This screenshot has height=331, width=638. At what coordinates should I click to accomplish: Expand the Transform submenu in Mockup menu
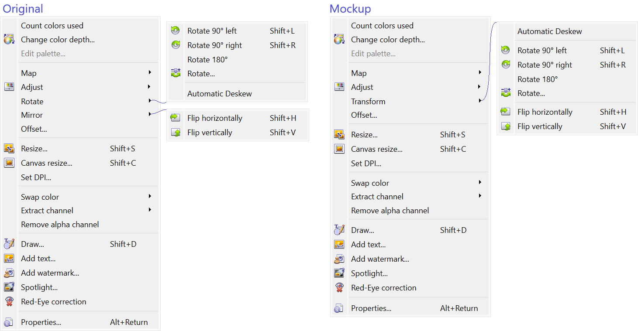tap(480, 101)
